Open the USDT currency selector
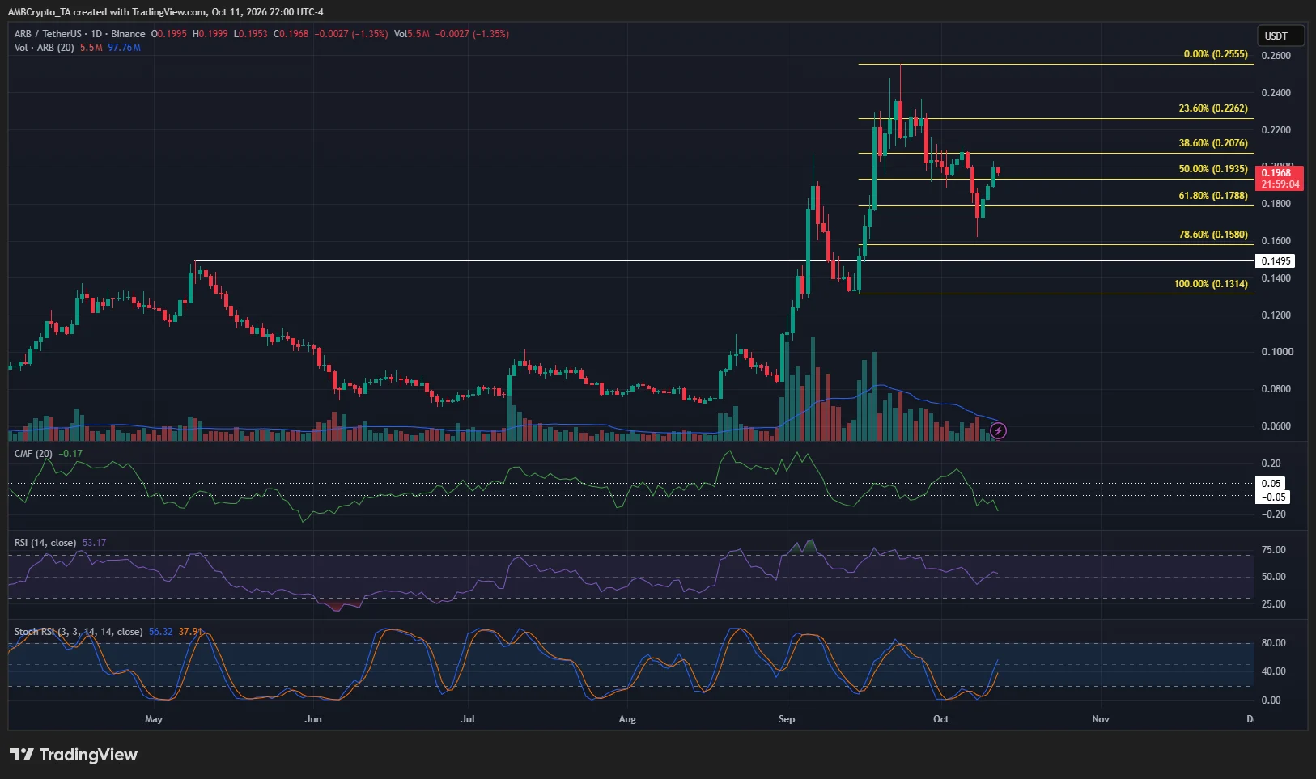 click(1280, 36)
